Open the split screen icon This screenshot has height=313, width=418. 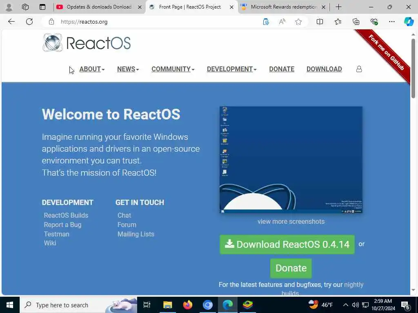pyautogui.click(x=320, y=22)
